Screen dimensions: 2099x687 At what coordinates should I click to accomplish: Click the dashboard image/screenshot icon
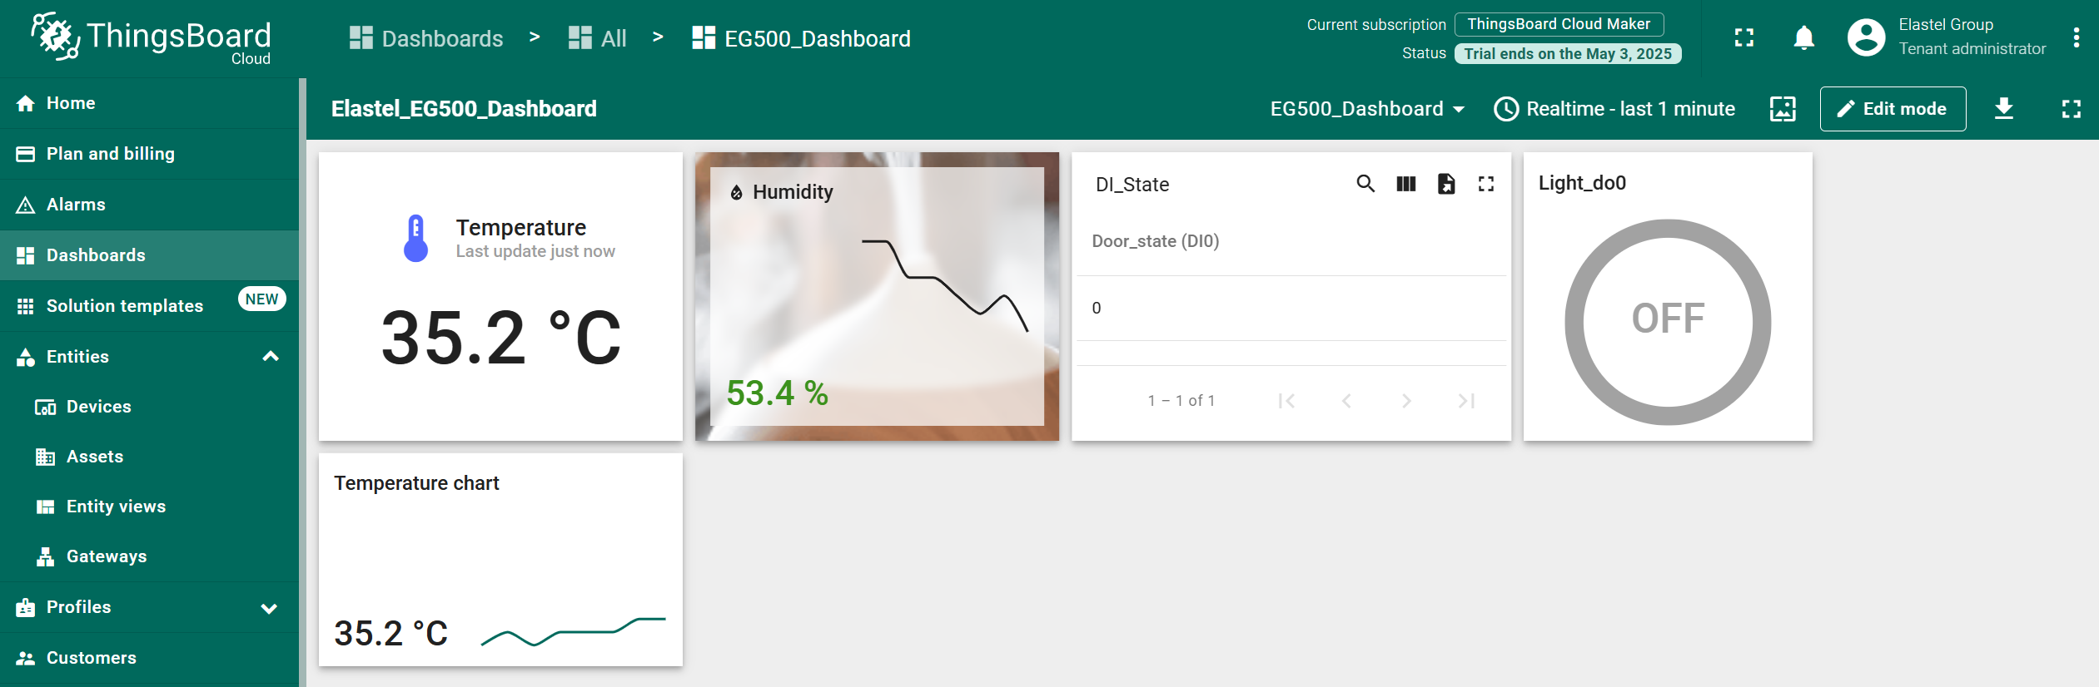point(1783,109)
